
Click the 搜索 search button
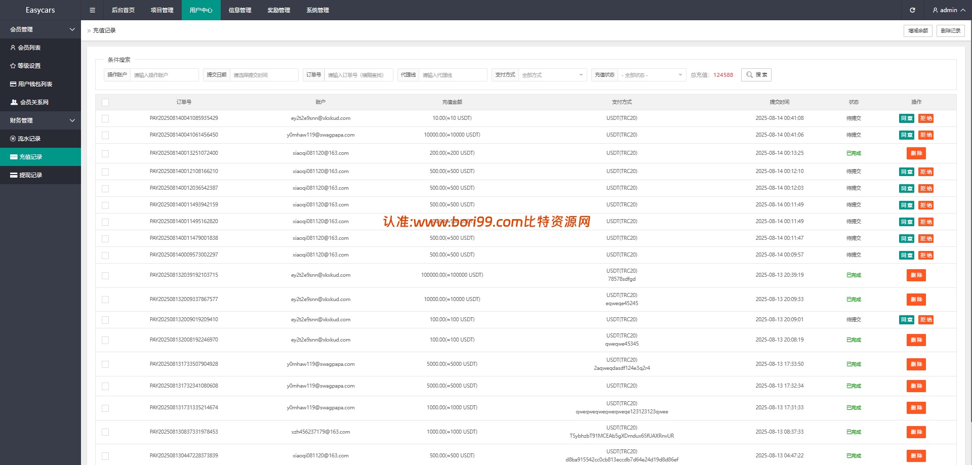point(756,75)
